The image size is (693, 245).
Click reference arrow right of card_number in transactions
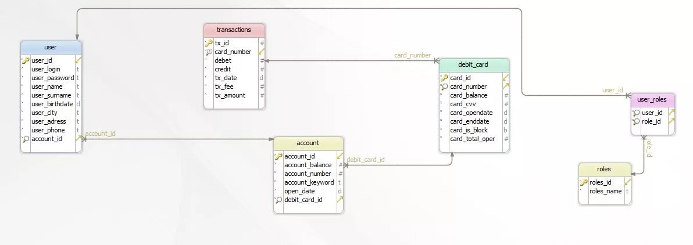(261, 51)
